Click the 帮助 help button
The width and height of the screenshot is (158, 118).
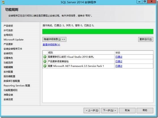click(x=145, y=110)
